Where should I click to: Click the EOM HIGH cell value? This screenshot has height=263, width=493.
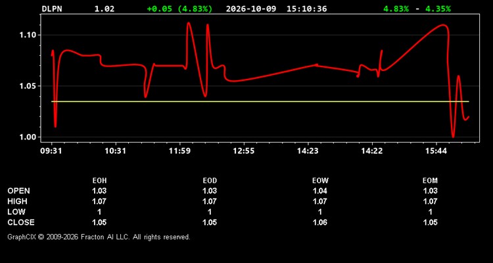430,201
